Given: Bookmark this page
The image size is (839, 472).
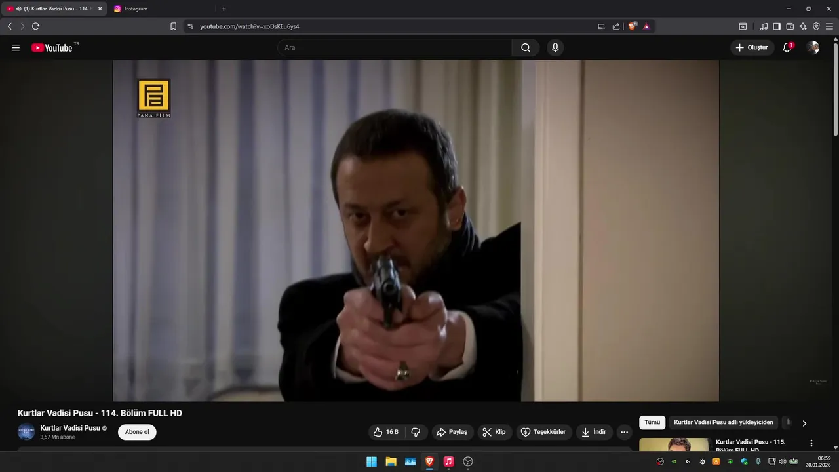Looking at the screenshot, I should [173, 26].
